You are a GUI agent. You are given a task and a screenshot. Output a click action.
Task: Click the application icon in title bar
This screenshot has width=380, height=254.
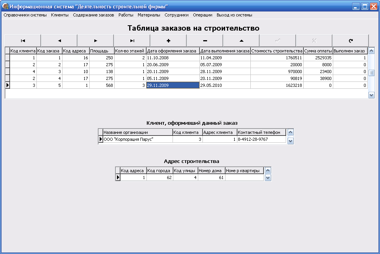tap(5, 6)
